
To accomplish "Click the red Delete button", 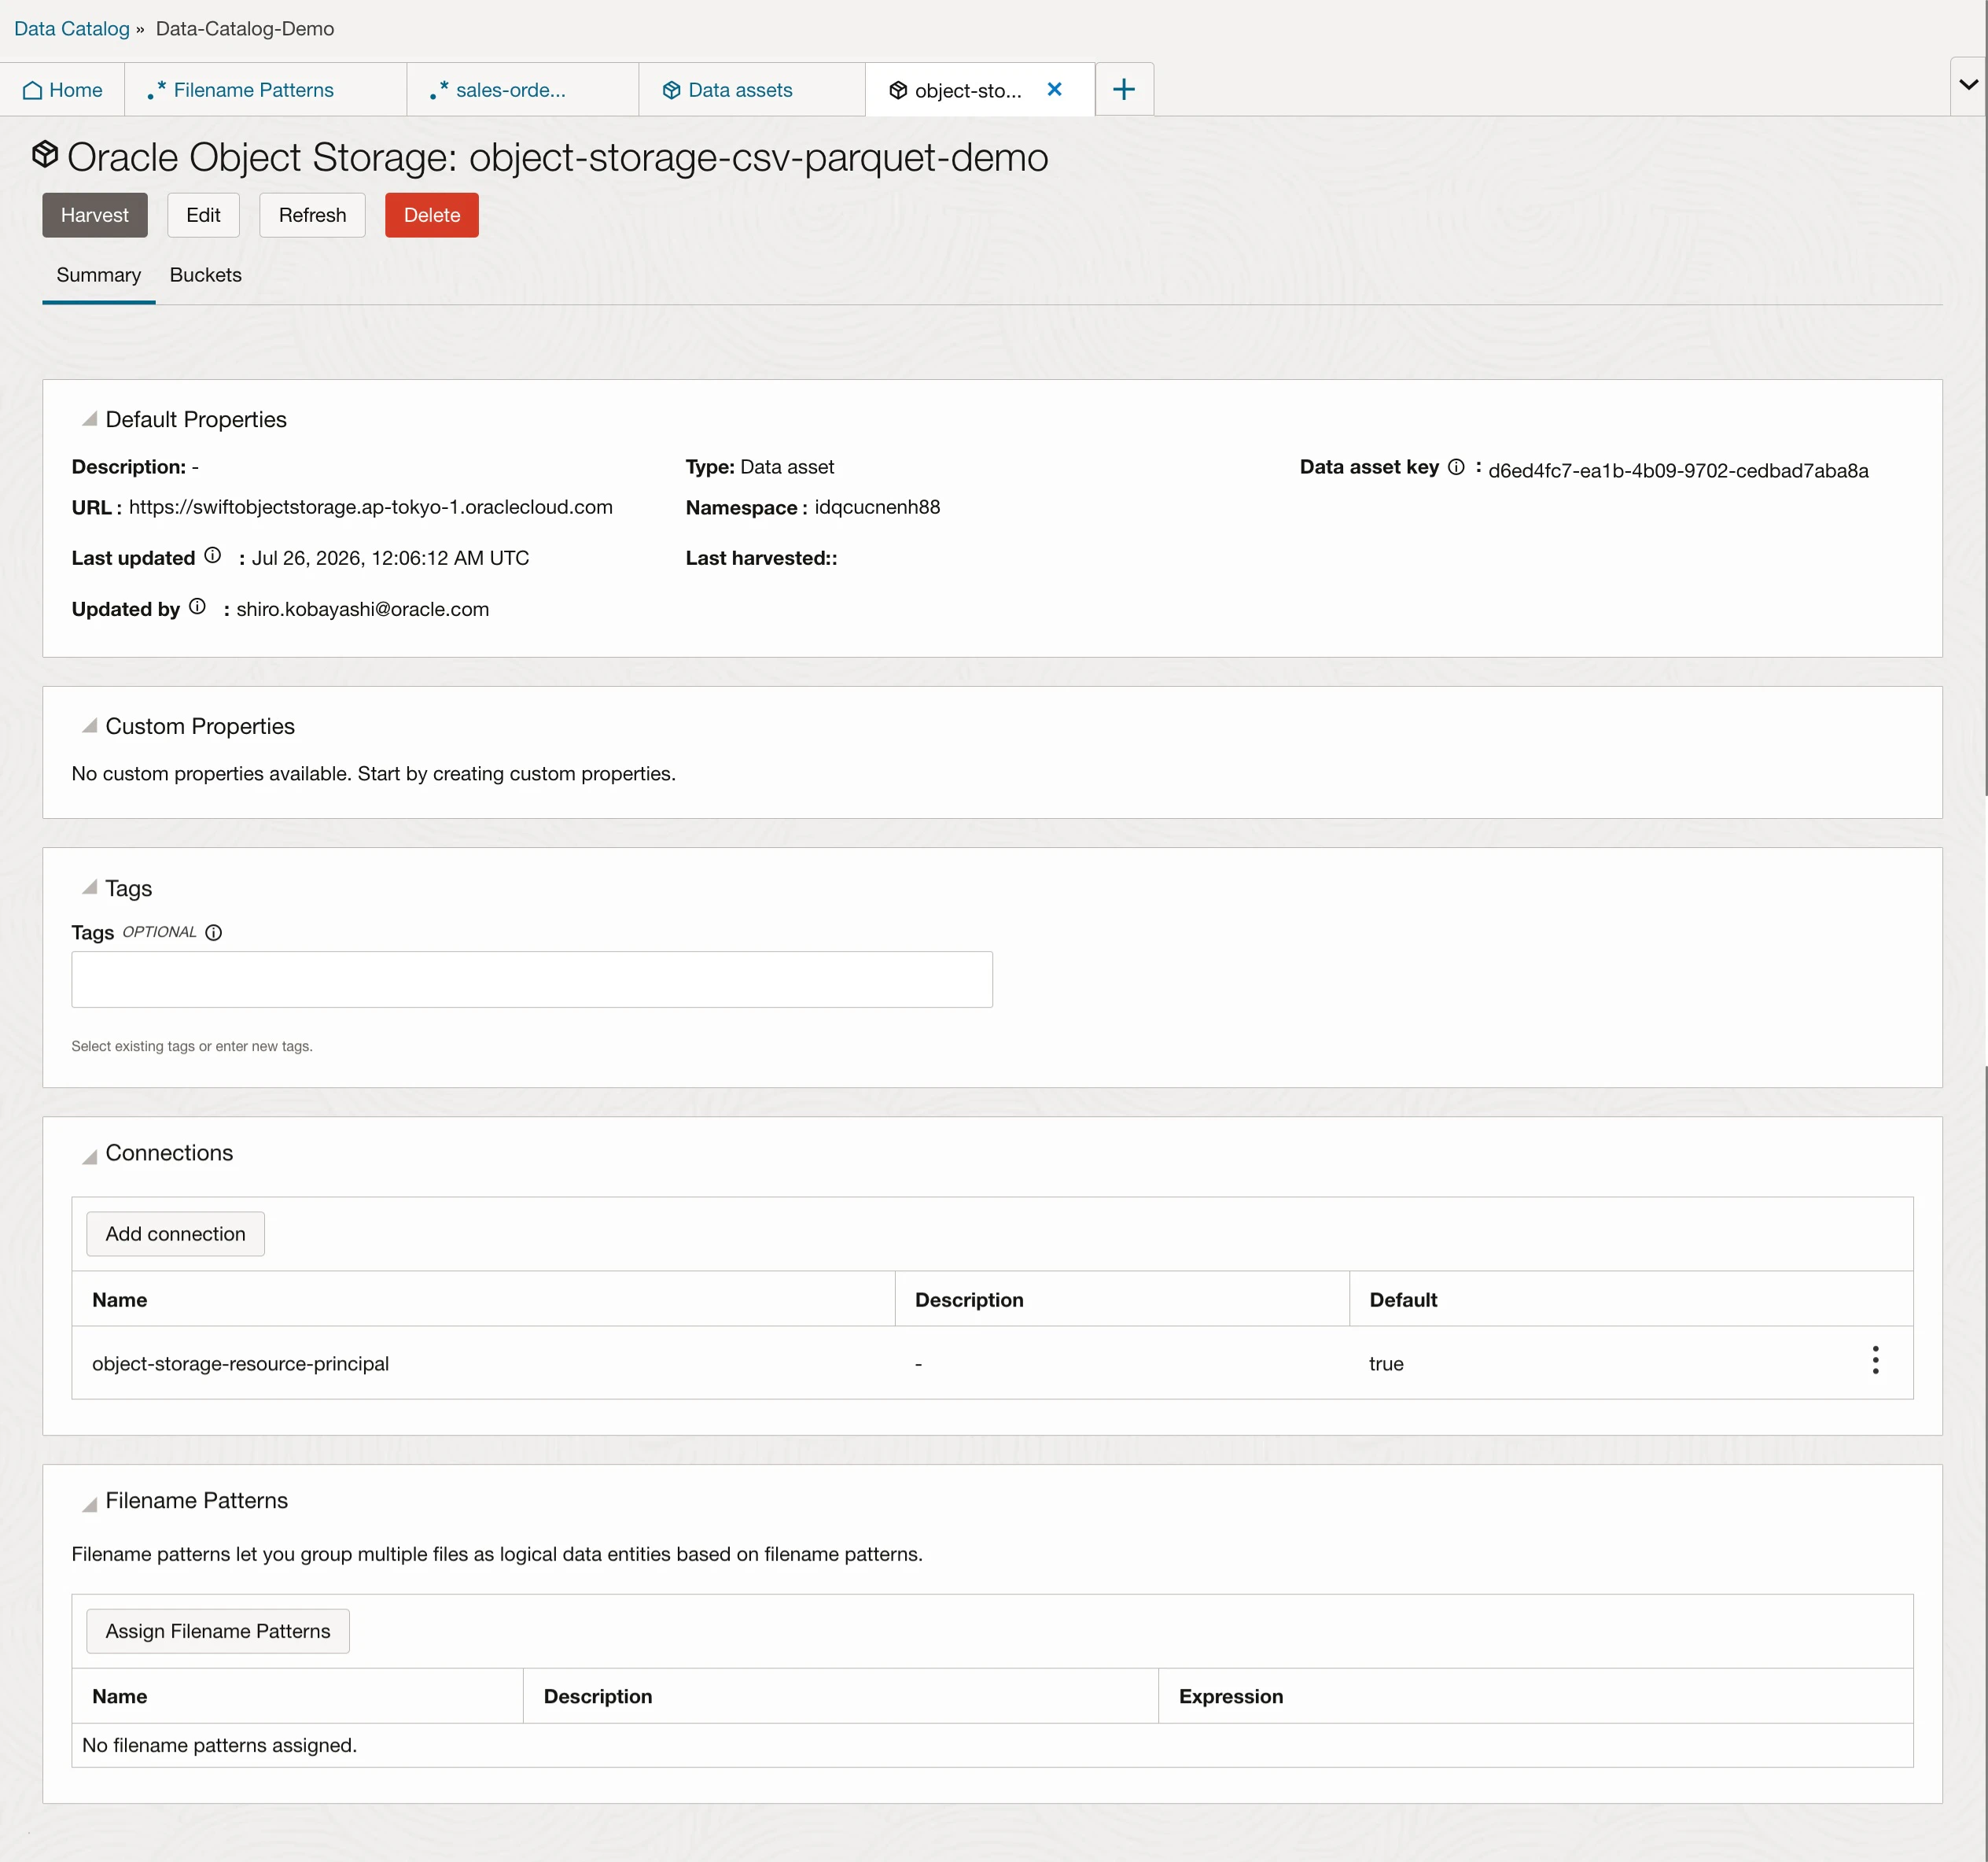I will point(431,215).
